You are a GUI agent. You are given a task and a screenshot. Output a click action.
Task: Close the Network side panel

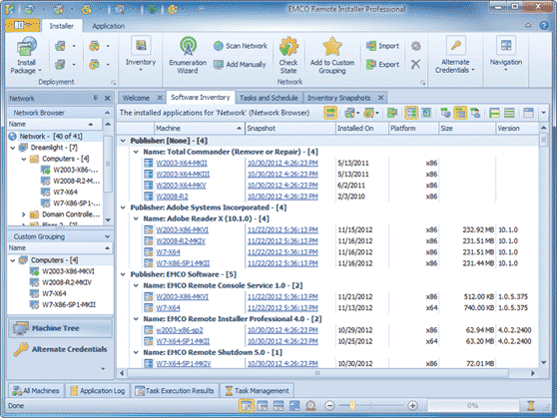click(x=107, y=98)
